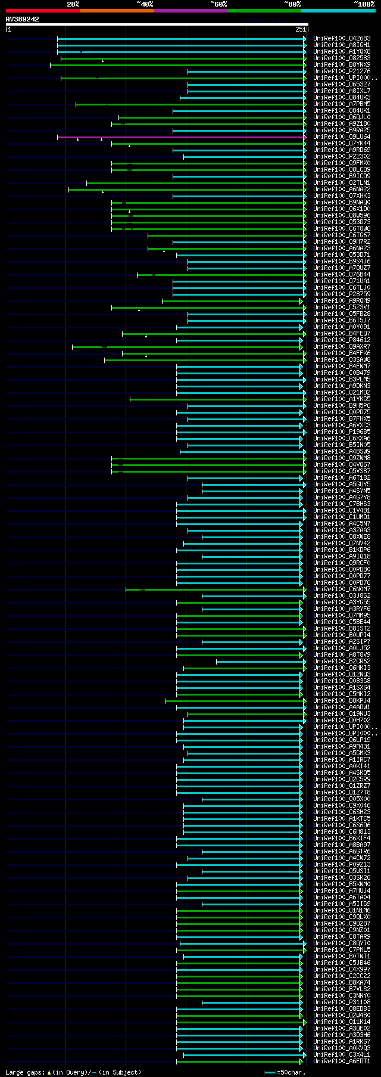Click the cyan alignment bar for Q42683
The width and height of the screenshot is (381, 1077).
point(182,39)
